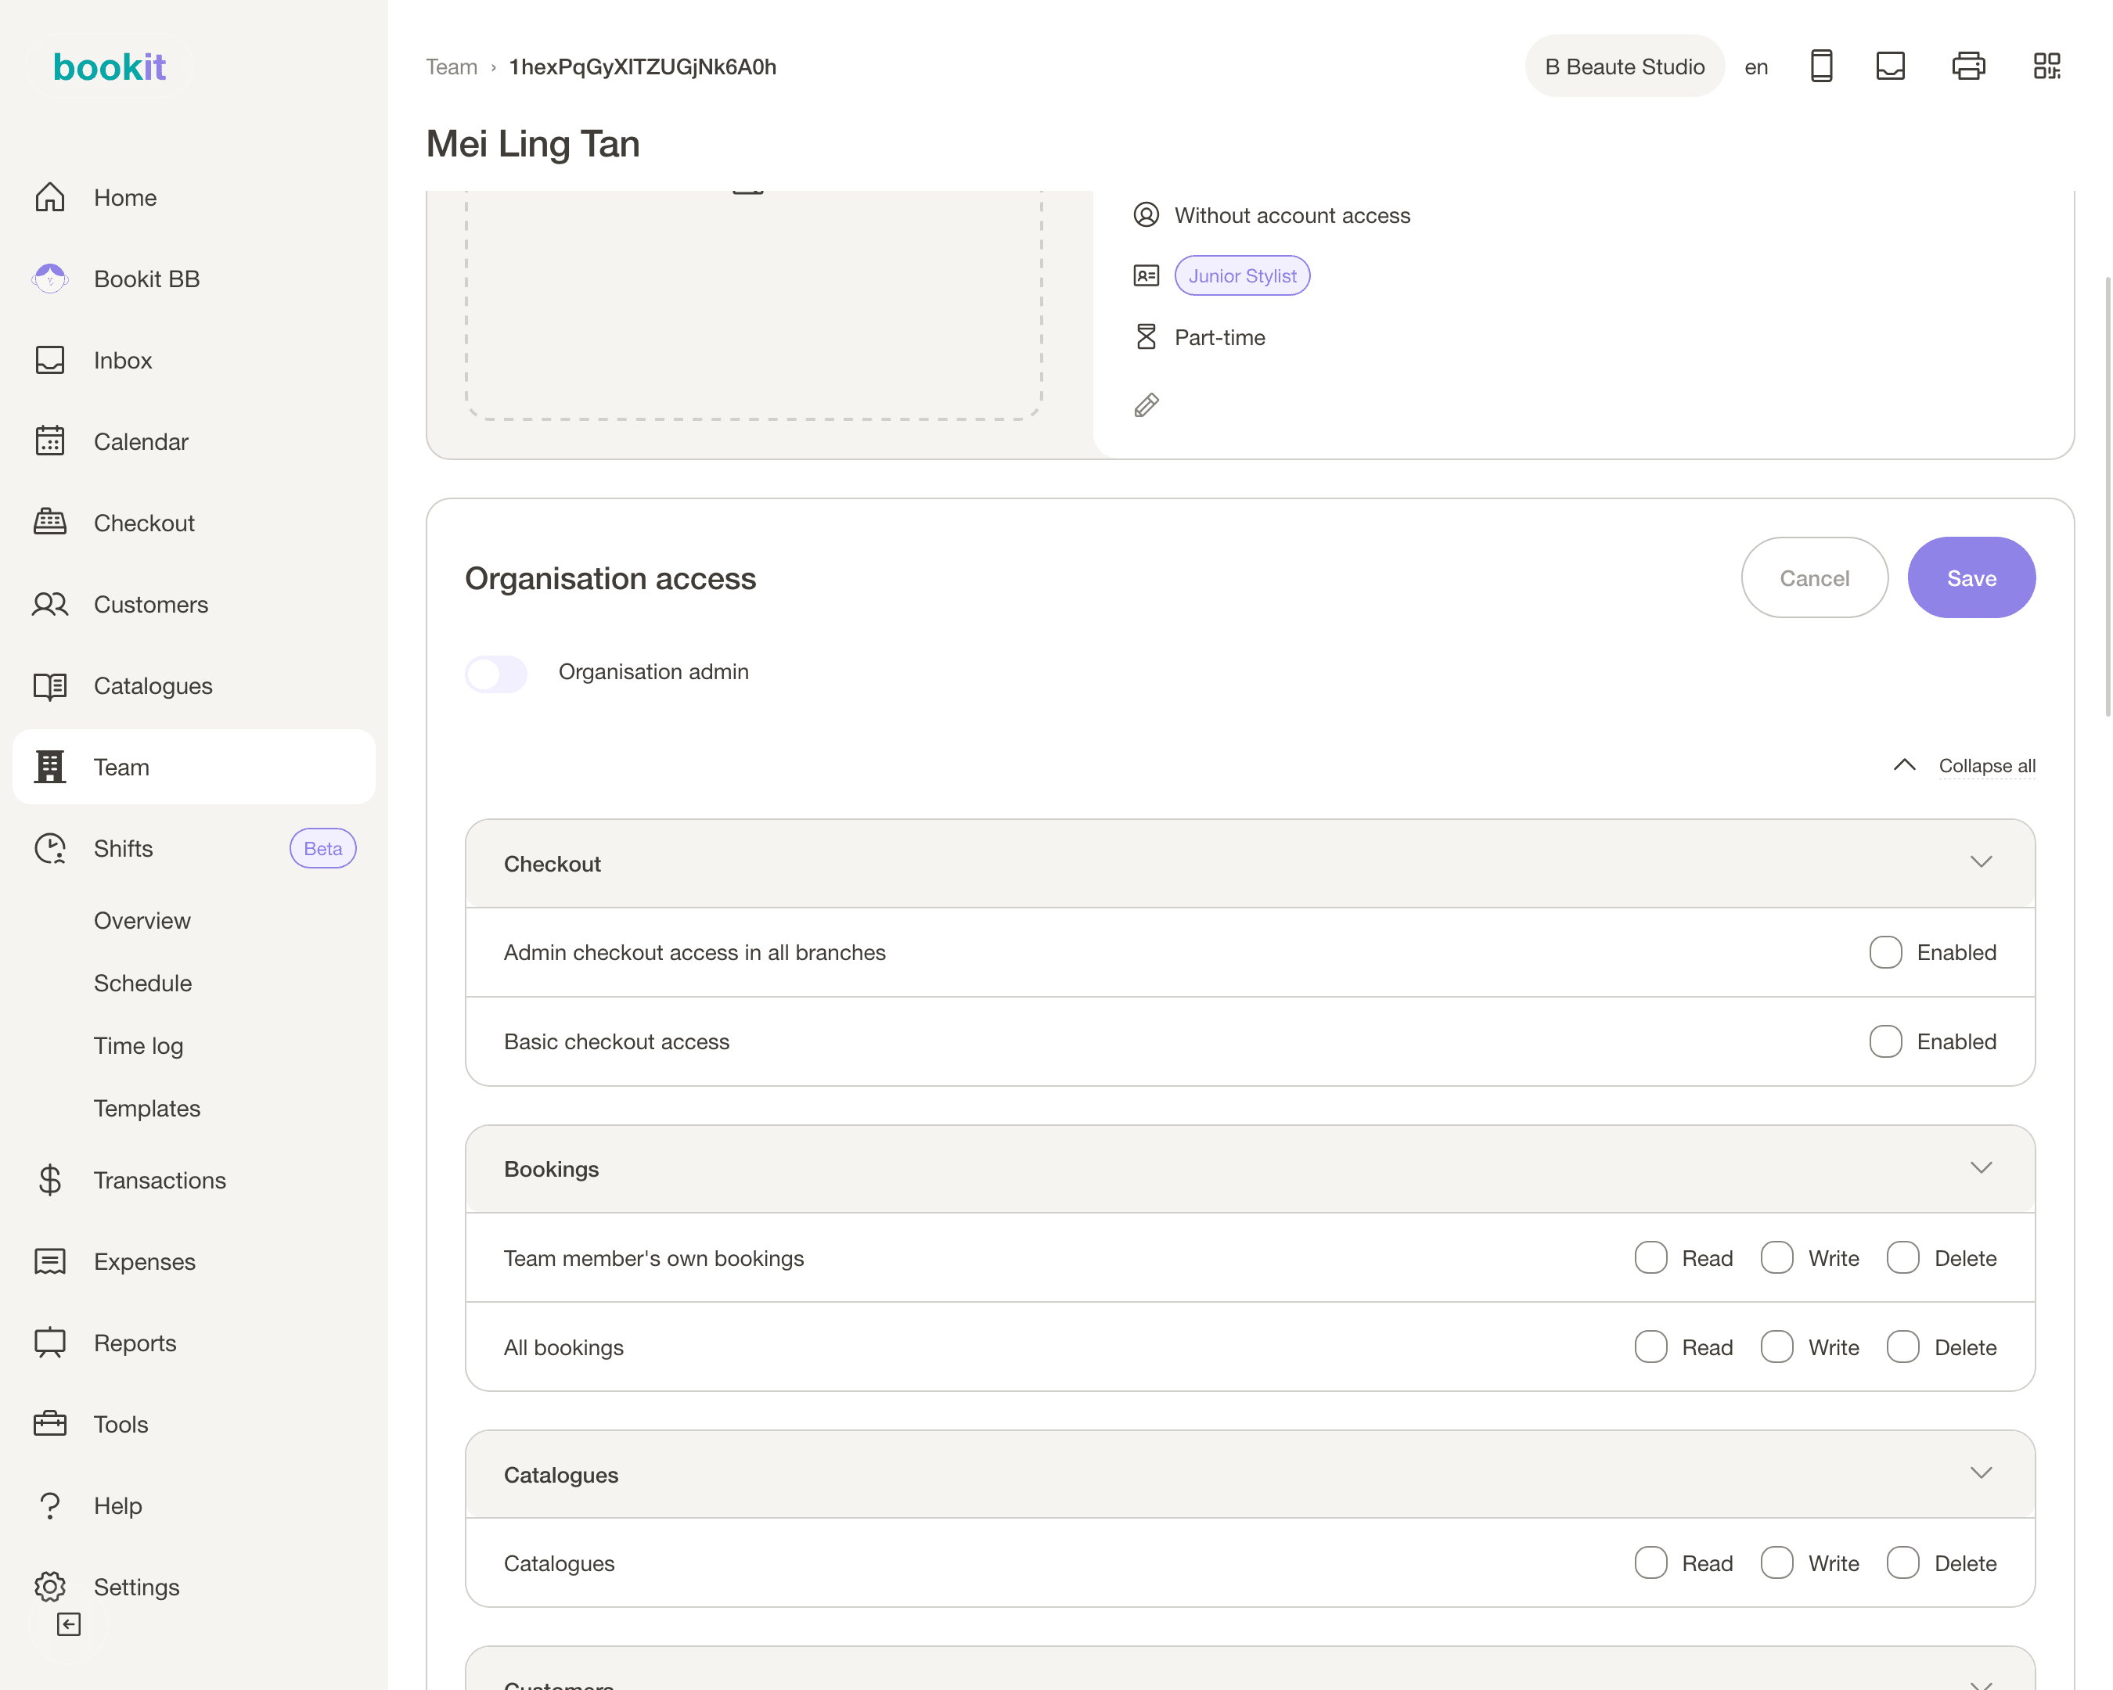Image resolution: width=2113 pixels, height=1690 pixels.
Task: Click the page vertical scrollbar
Action: (x=2107, y=498)
